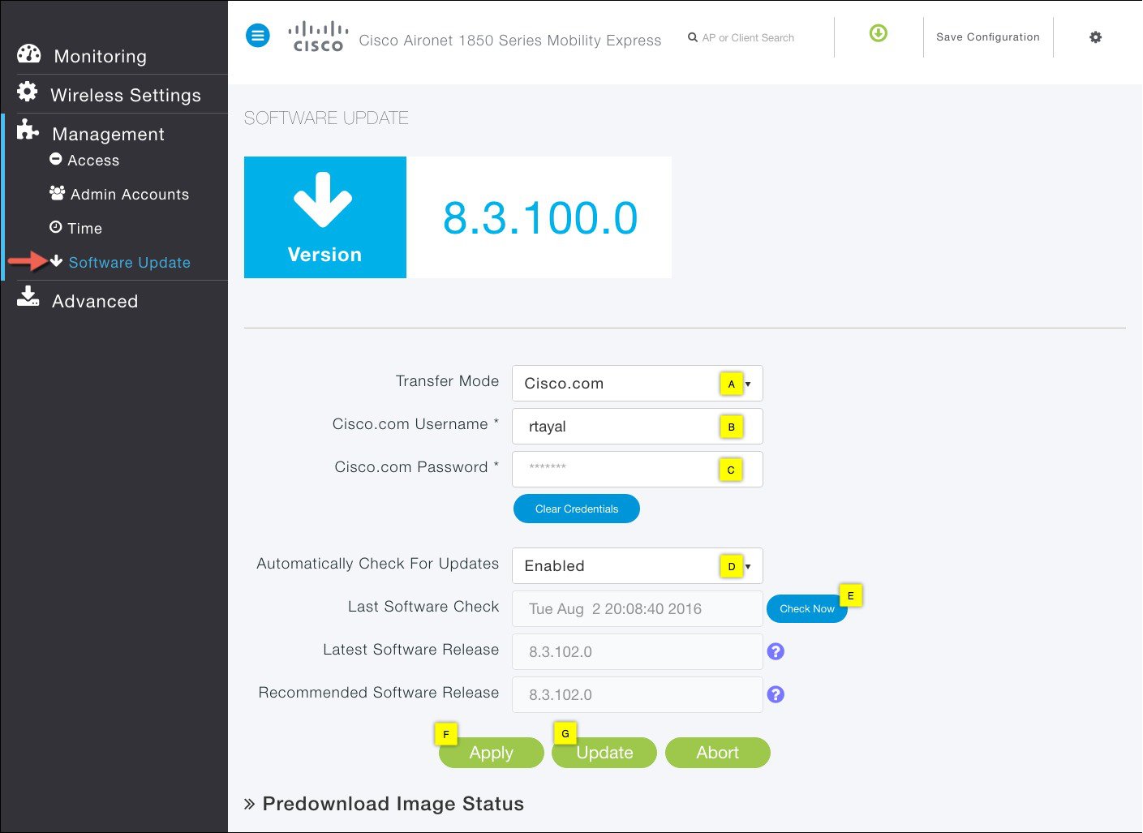Click the Management puzzle piece icon
The width and height of the screenshot is (1143, 833).
28,130
